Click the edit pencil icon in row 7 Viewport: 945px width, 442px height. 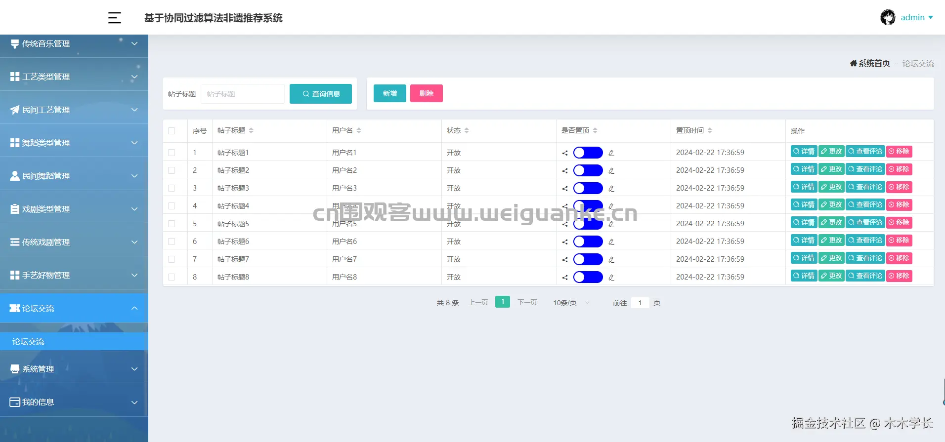tap(611, 260)
